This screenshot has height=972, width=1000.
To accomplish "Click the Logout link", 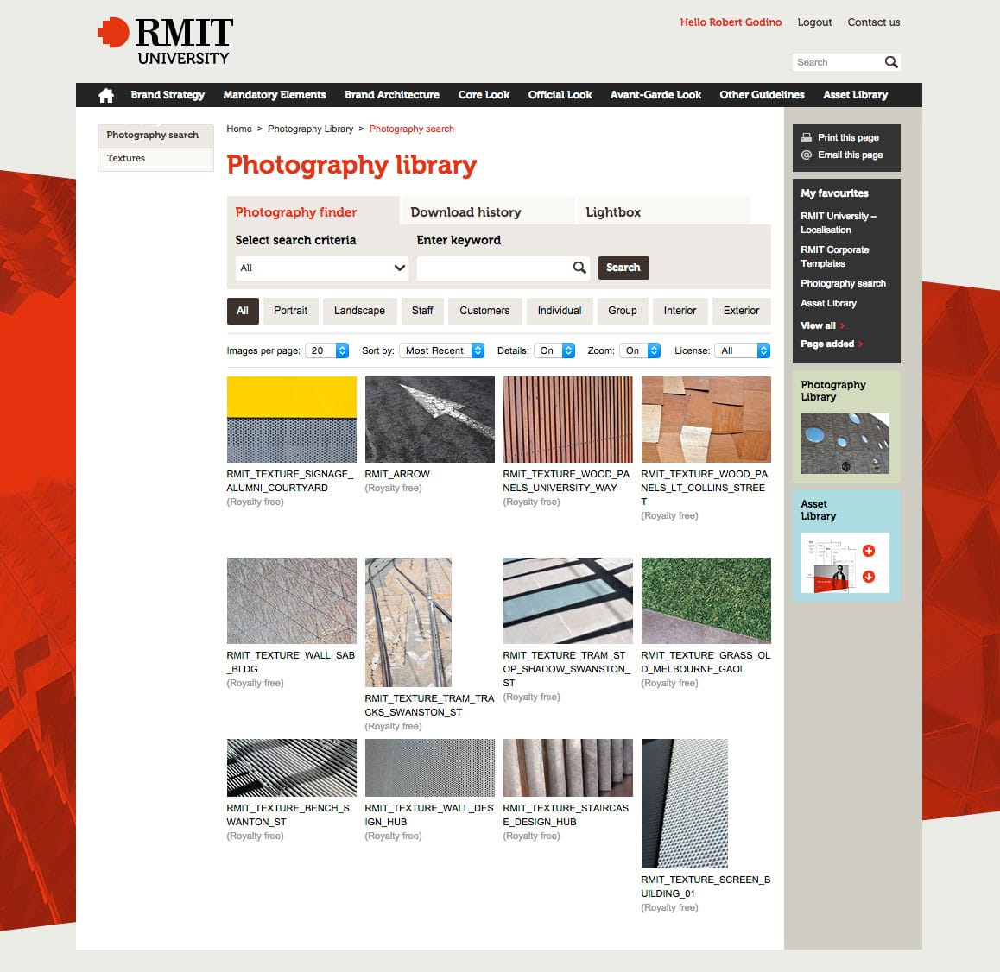I will click(x=814, y=22).
